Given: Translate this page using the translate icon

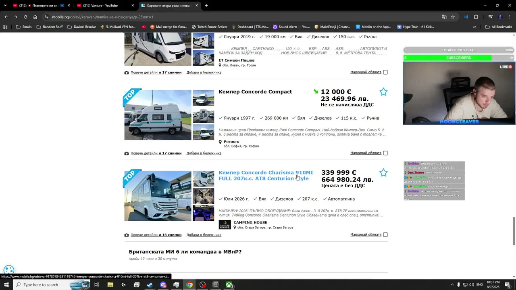Looking at the screenshot, I should pyautogui.click(x=444, y=17).
